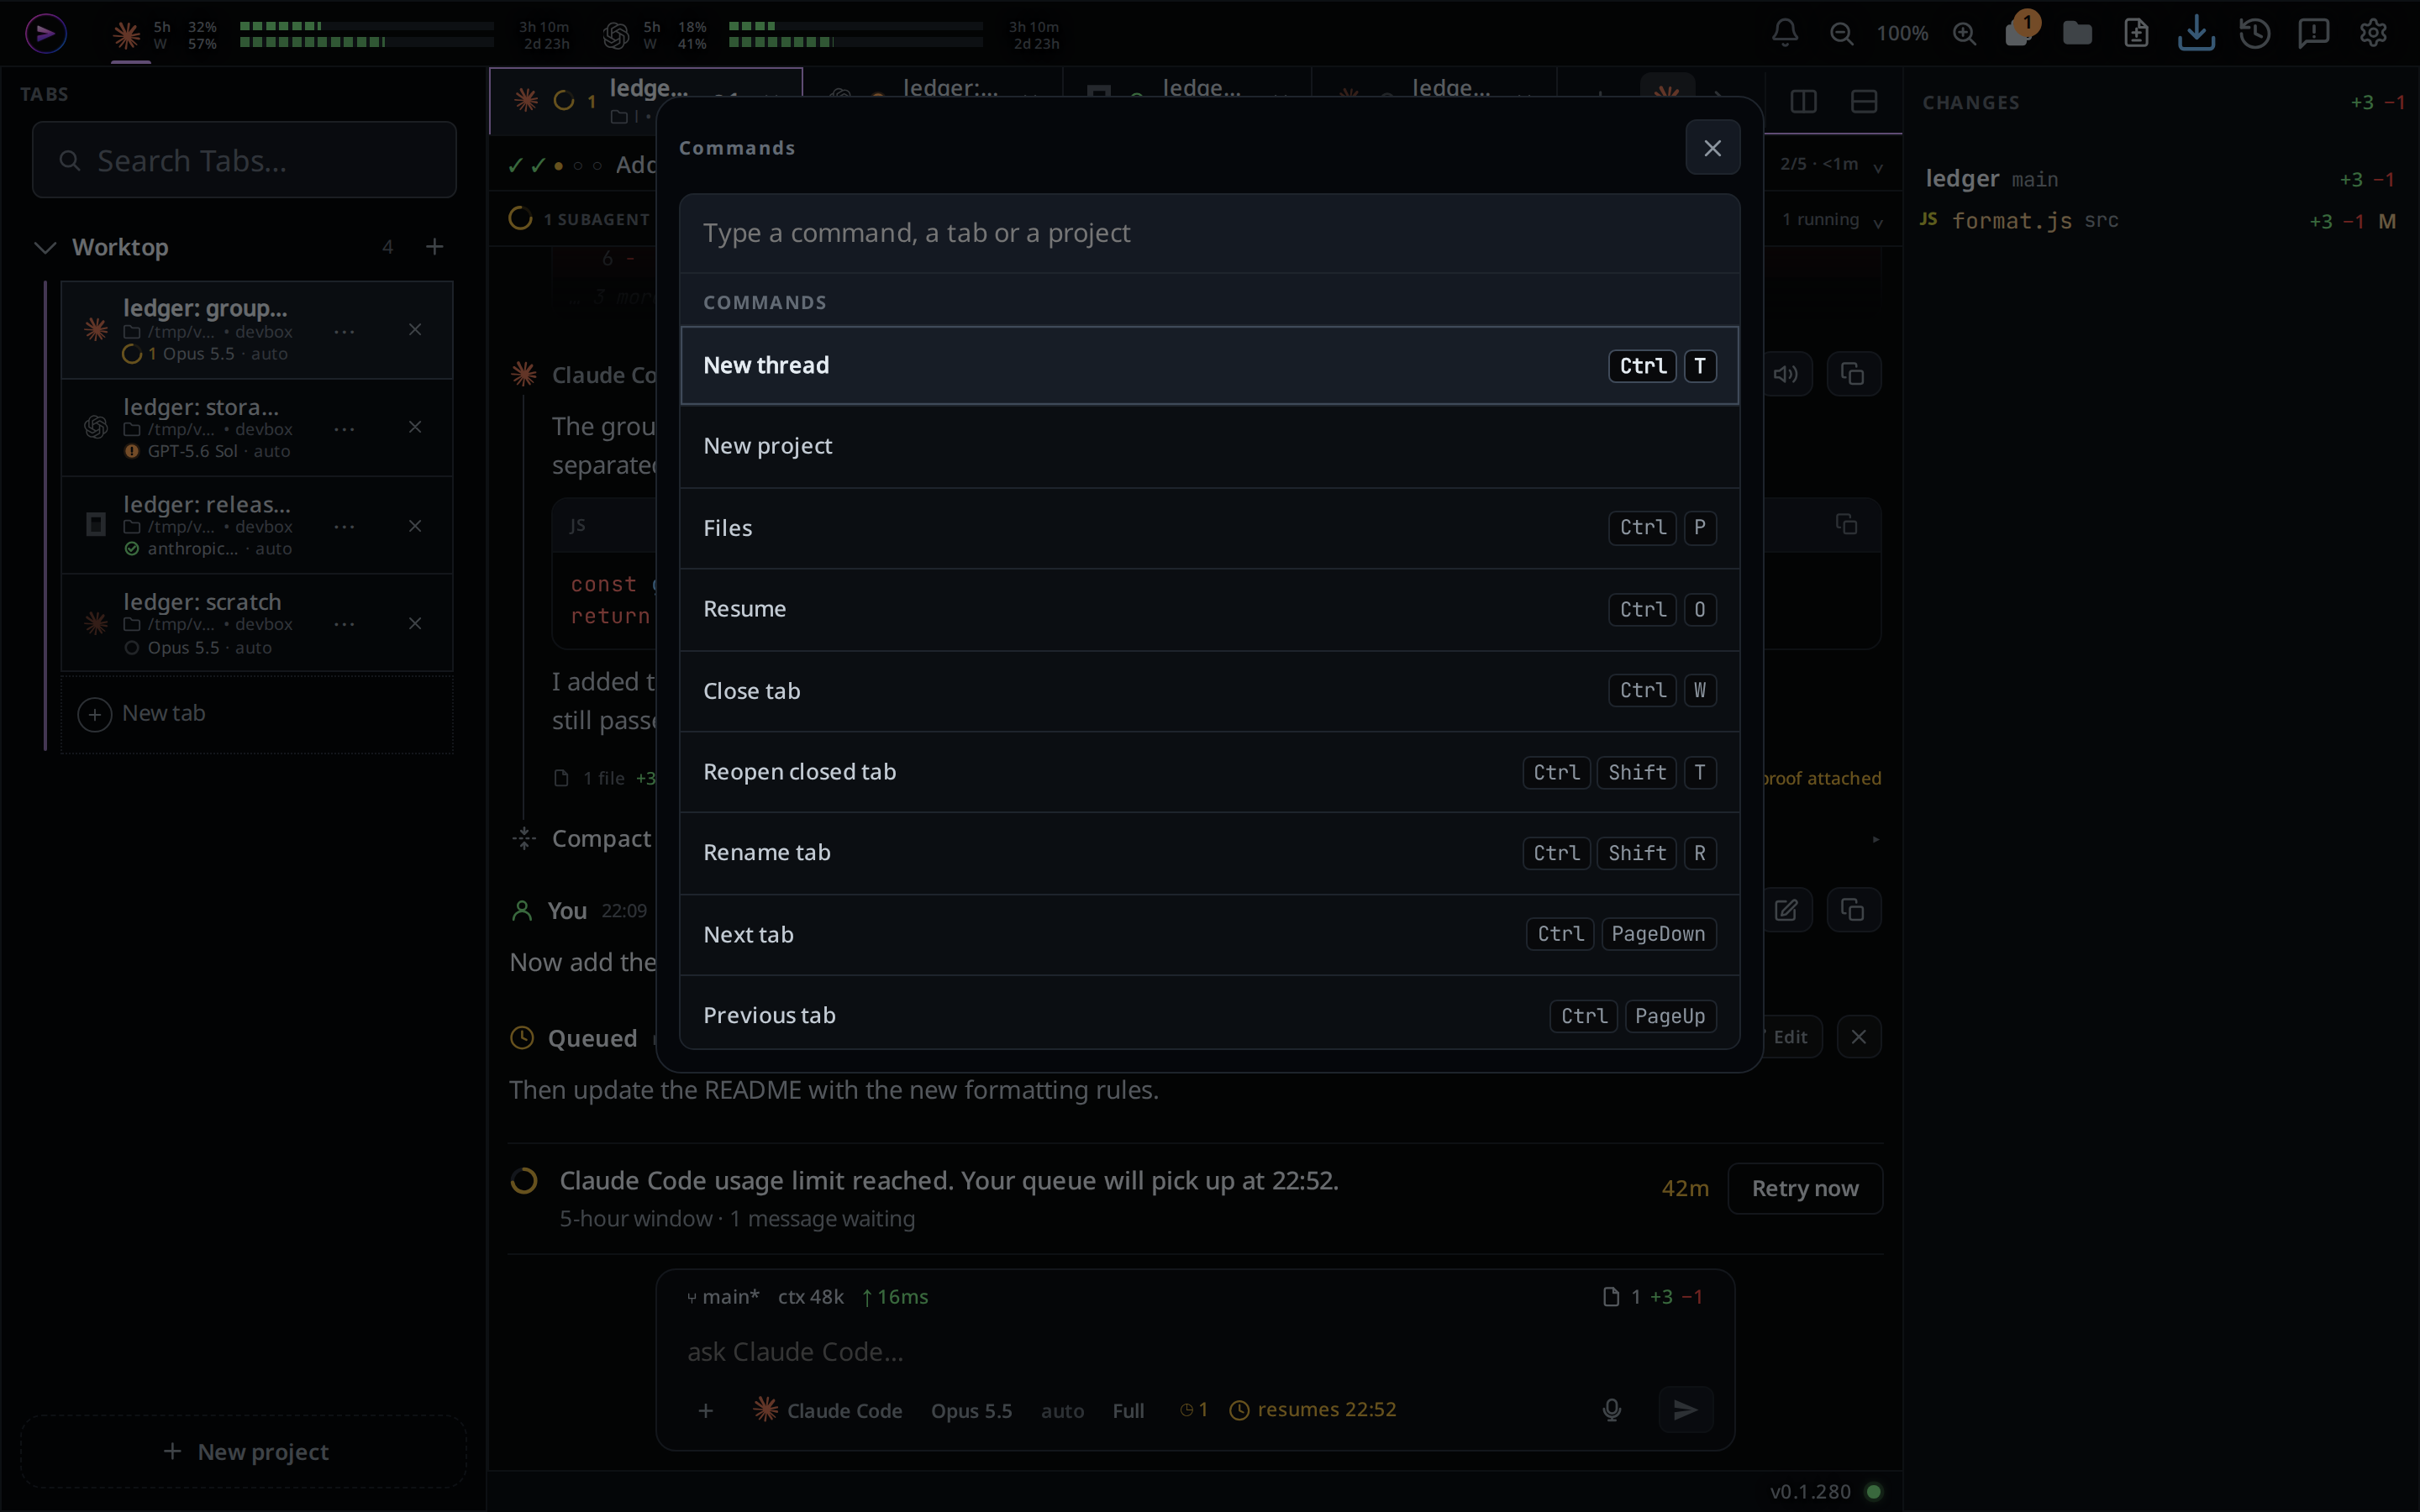Select Close tab command

point(1209,691)
